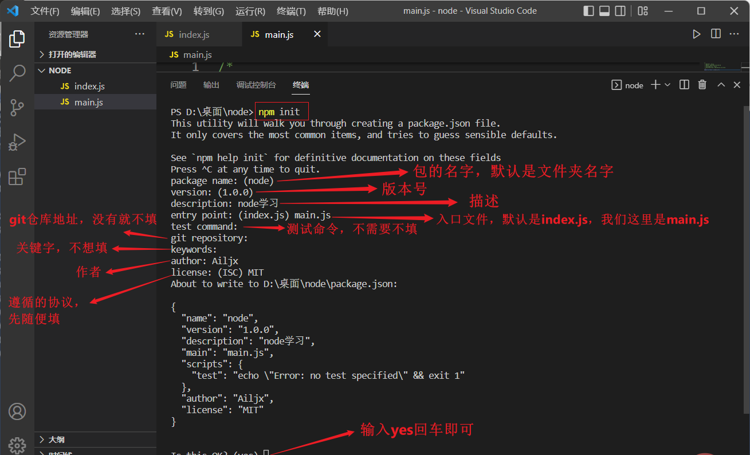Click the 'version: (1.0.0)' prompt line
Viewport: 750px width, 455px height.
click(x=212, y=192)
